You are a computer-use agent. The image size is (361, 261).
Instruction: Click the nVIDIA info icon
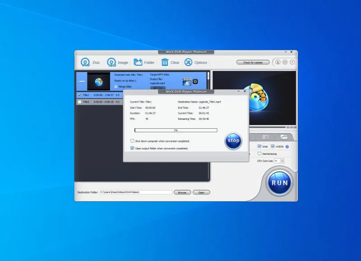tap(287, 146)
